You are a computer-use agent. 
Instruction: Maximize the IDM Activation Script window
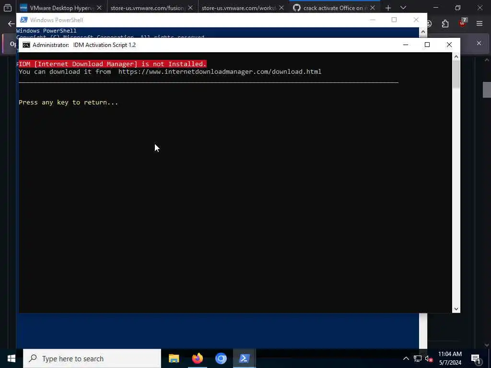[427, 45]
